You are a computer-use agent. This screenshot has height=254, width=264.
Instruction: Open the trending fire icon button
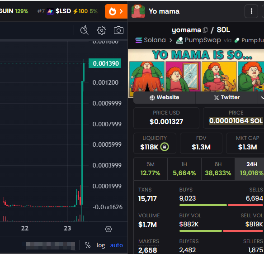click(116, 11)
